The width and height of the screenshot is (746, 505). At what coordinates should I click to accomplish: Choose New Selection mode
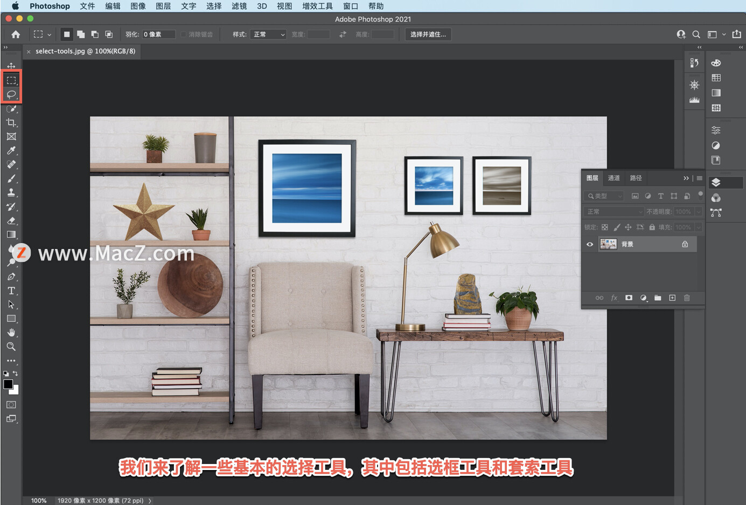point(67,34)
